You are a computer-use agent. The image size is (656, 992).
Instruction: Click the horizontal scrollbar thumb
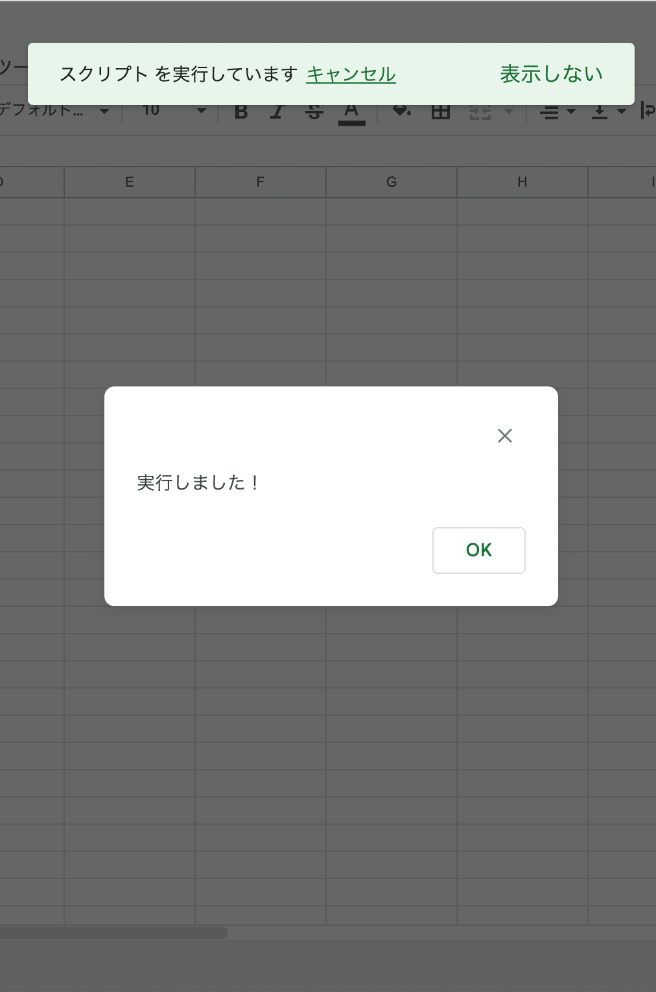(x=113, y=933)
